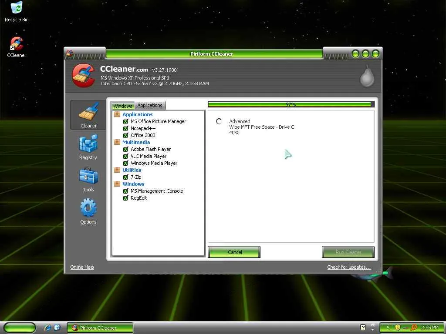Viewport: 446px width, 334px height.
Task: Click the Run Cleaner button
Action: pos(348,252)
